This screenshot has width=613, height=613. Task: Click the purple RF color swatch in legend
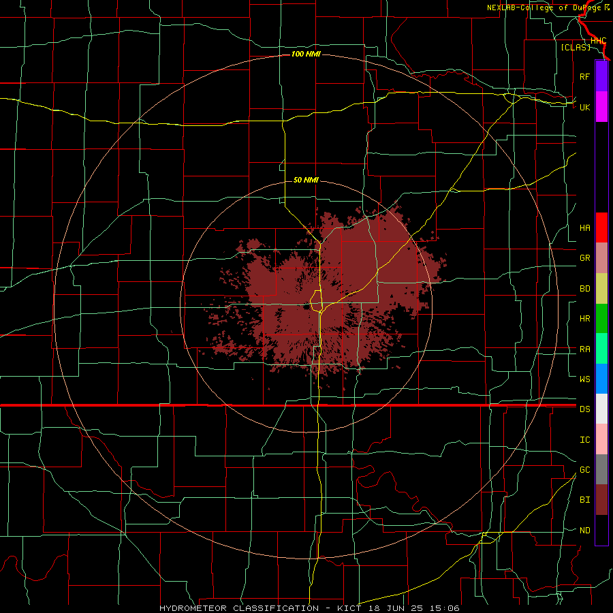pyautogui.click(x=601, y=76)
